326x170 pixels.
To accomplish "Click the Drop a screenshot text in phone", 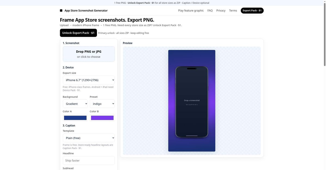I will click(x=192, y=100).
